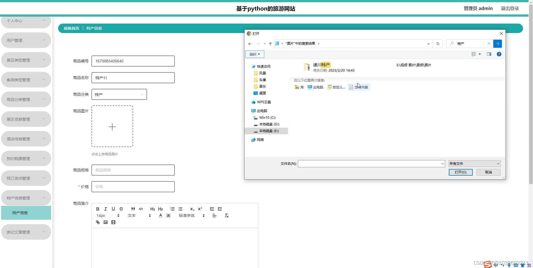
Task: Toggle bold formatting in the editor
Action: point(98,209)
